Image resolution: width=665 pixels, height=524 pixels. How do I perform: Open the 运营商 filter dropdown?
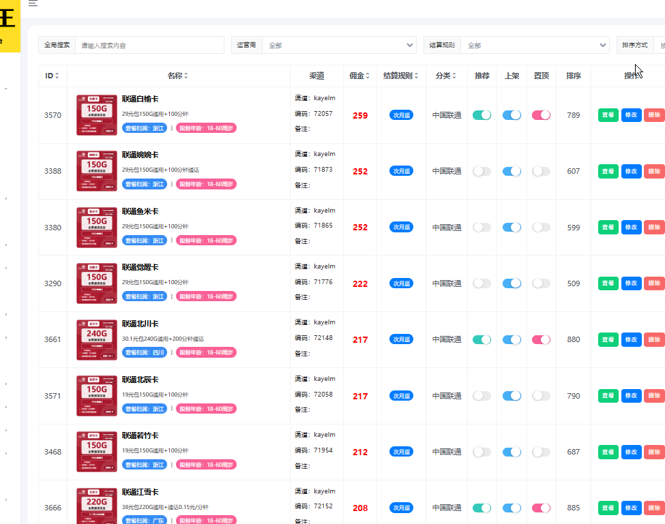(339, 44)
